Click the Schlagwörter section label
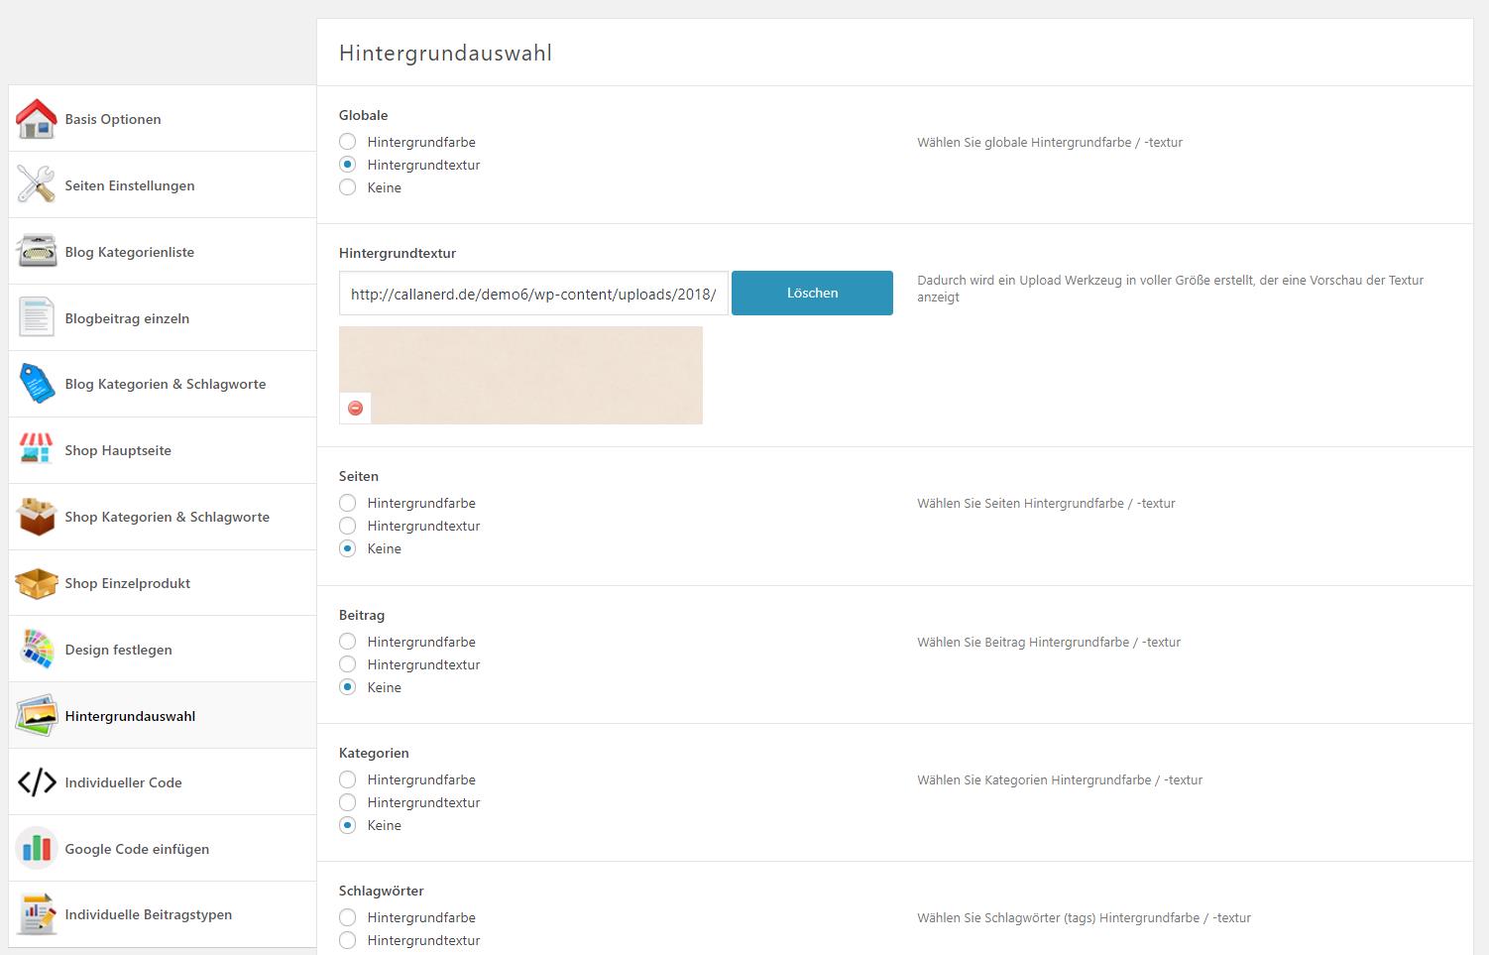The height and width of the screenshot is (955, 1489). 382,891
